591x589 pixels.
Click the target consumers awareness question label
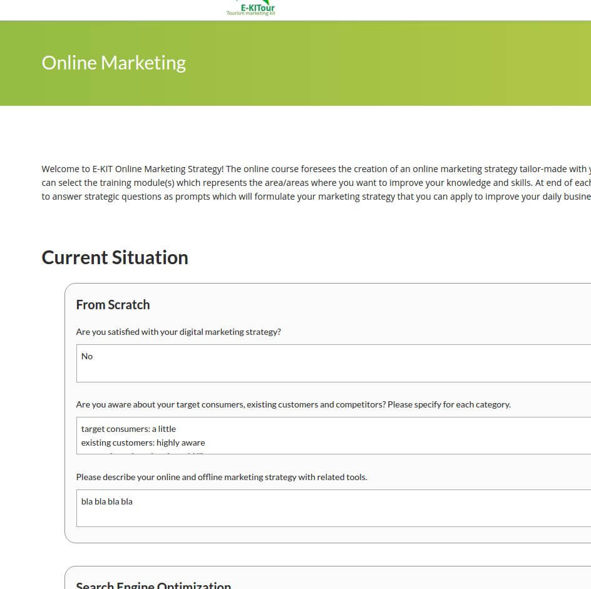click(293, 404)
